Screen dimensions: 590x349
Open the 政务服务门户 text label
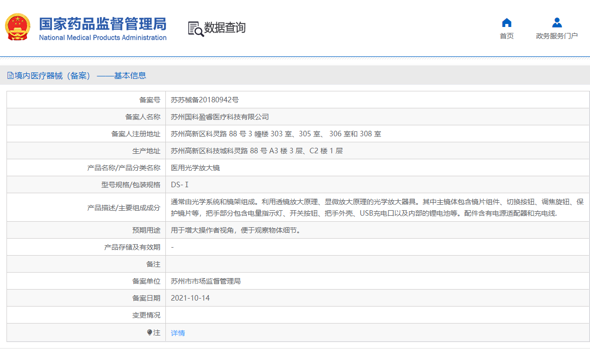(557, 36)
